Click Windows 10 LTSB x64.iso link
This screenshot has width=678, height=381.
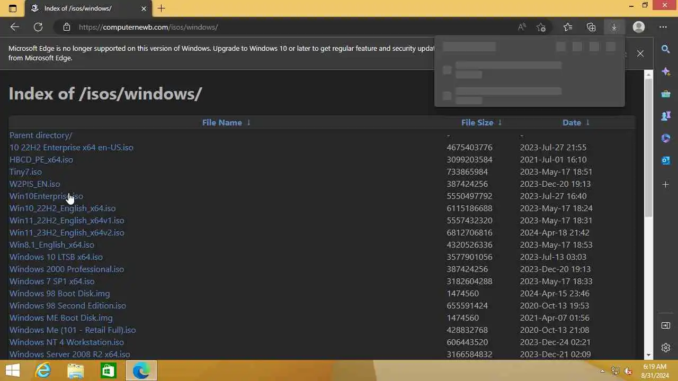56,257
